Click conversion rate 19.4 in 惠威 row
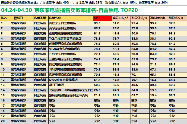This screenshot has width=187, height=124. click(x=159, y=95)
